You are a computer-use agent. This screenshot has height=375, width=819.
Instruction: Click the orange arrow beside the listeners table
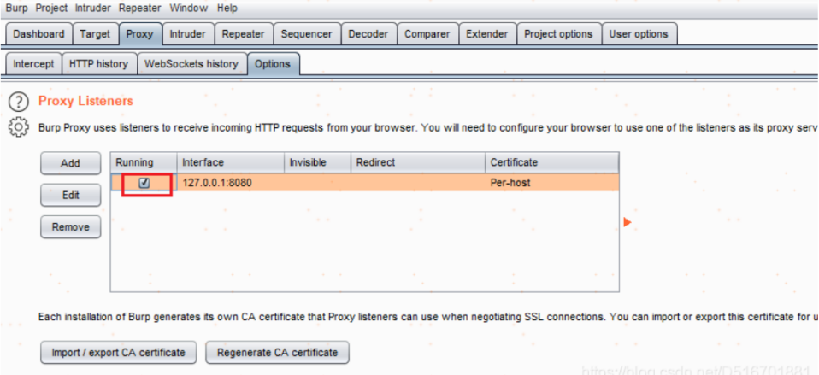pos(628,223)
